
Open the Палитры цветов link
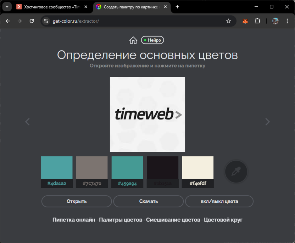click(121, 220)
